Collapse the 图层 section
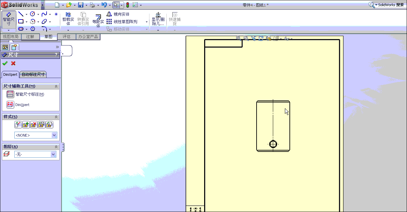 (56, 147)
